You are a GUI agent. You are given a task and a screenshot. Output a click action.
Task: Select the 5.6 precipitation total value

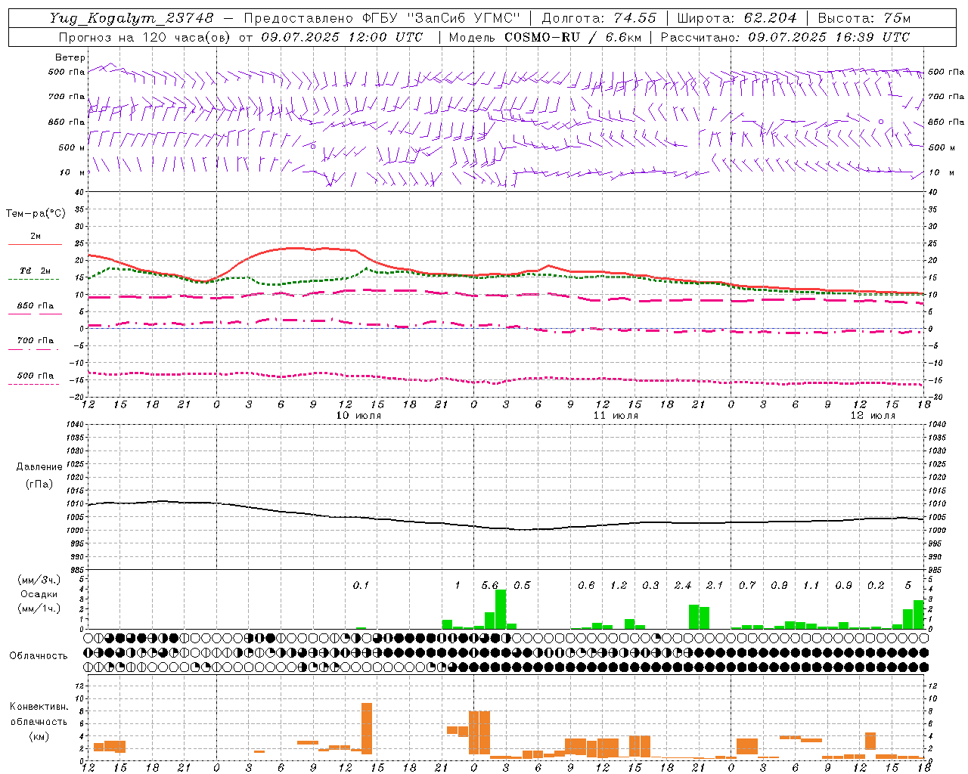pyautogui.click(x=490, y=586)
